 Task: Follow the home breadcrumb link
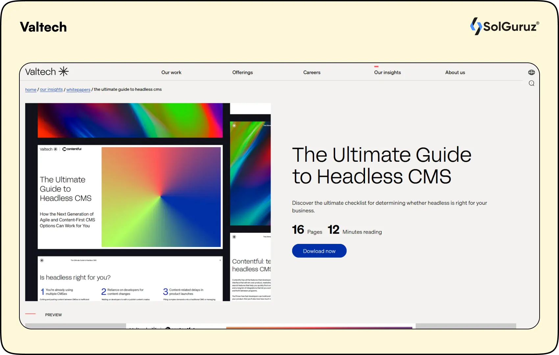pyautogui.click(x=31, y=89)
